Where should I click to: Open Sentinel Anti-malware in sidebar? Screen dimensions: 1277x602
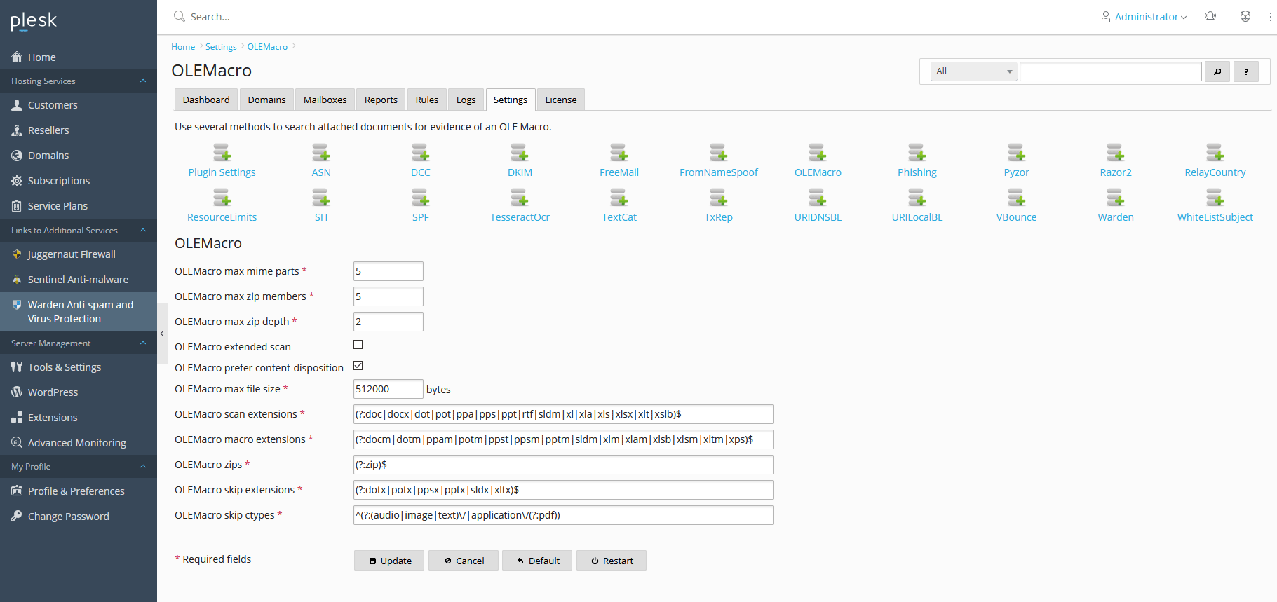pos(79,280)
